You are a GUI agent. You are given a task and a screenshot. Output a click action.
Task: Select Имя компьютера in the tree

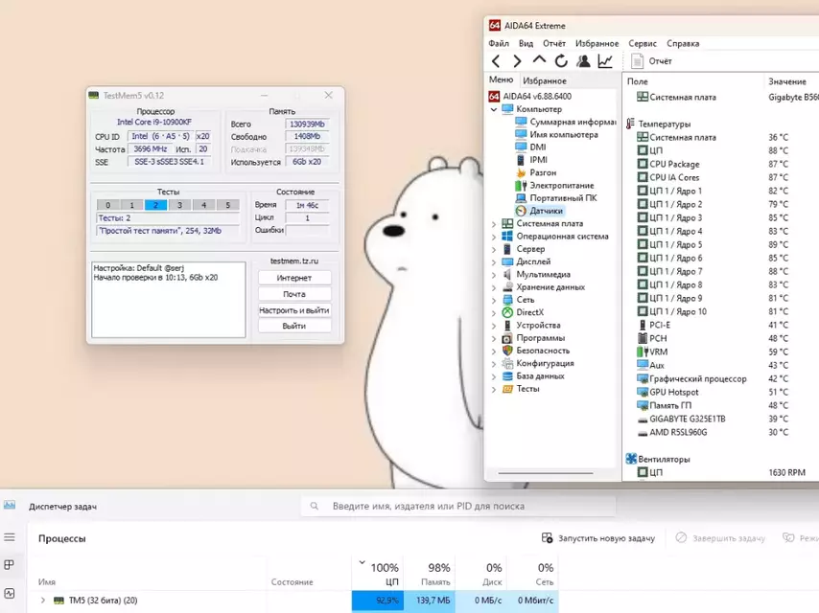(557, 135)
